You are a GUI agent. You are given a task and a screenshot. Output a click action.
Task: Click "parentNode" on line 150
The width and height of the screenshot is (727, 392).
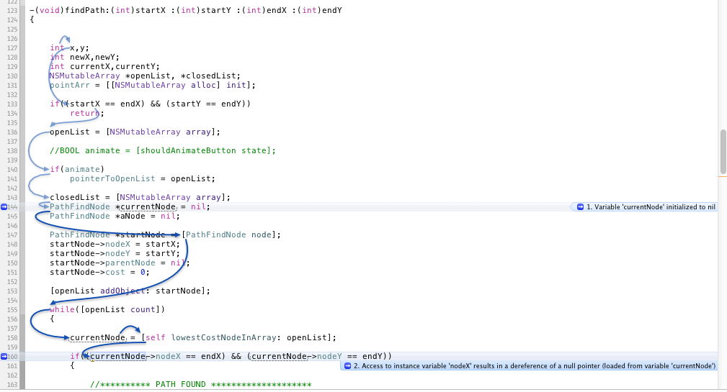click(x=130, y=263)
